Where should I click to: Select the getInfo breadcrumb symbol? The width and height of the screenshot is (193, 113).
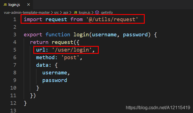(x=107, y=13)
